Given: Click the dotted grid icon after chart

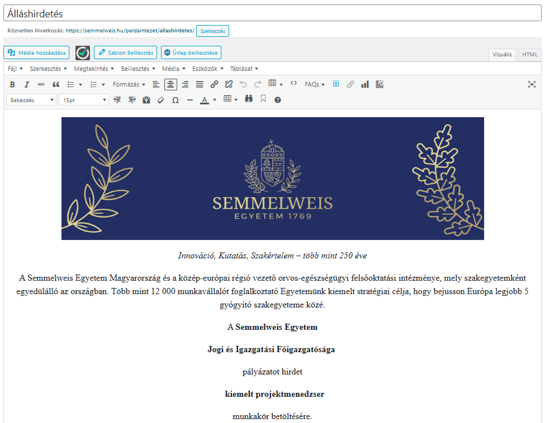Looking at the screenshot, I should tap(380, 84).
